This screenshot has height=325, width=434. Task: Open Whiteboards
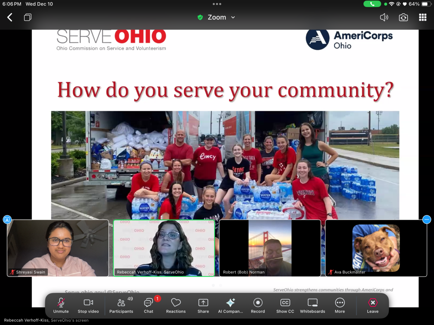[x=313, y=305]
